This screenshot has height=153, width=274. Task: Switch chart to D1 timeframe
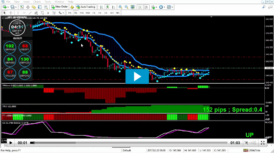pos(106,13)
